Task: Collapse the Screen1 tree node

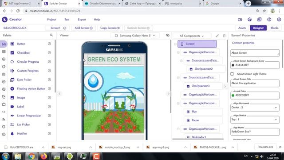Action: 175,44
